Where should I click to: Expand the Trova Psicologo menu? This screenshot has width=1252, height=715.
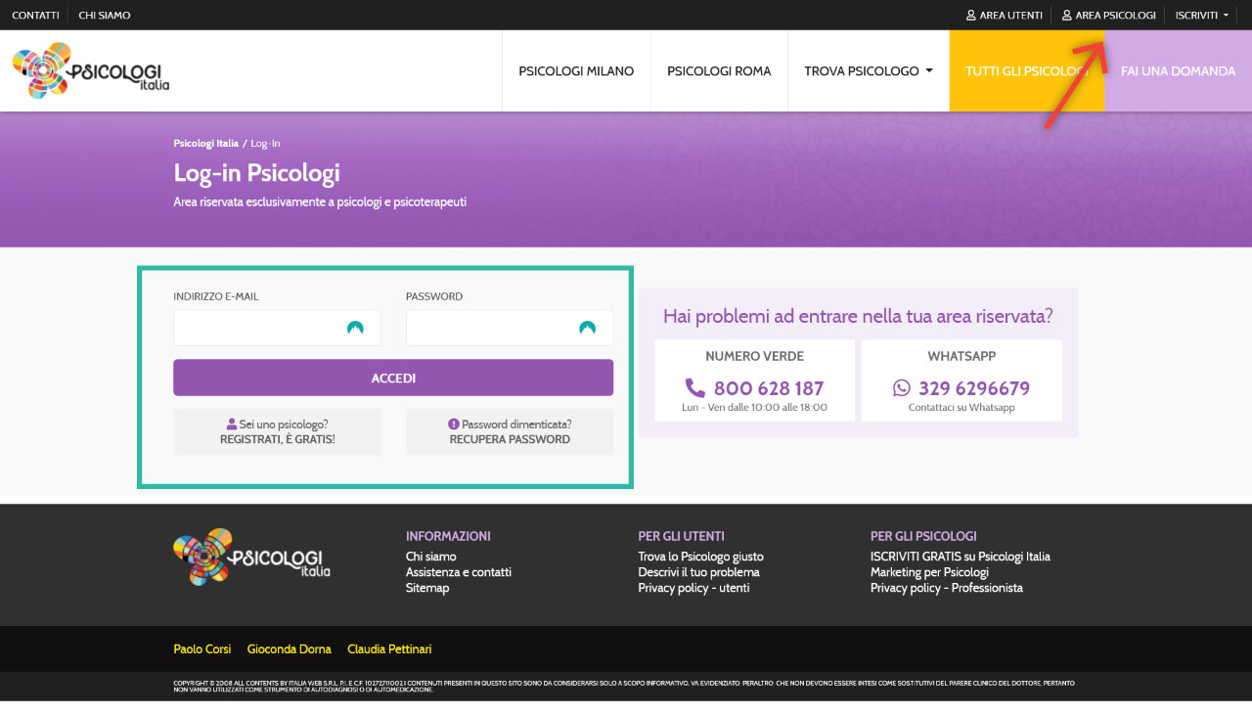(868, 71)
